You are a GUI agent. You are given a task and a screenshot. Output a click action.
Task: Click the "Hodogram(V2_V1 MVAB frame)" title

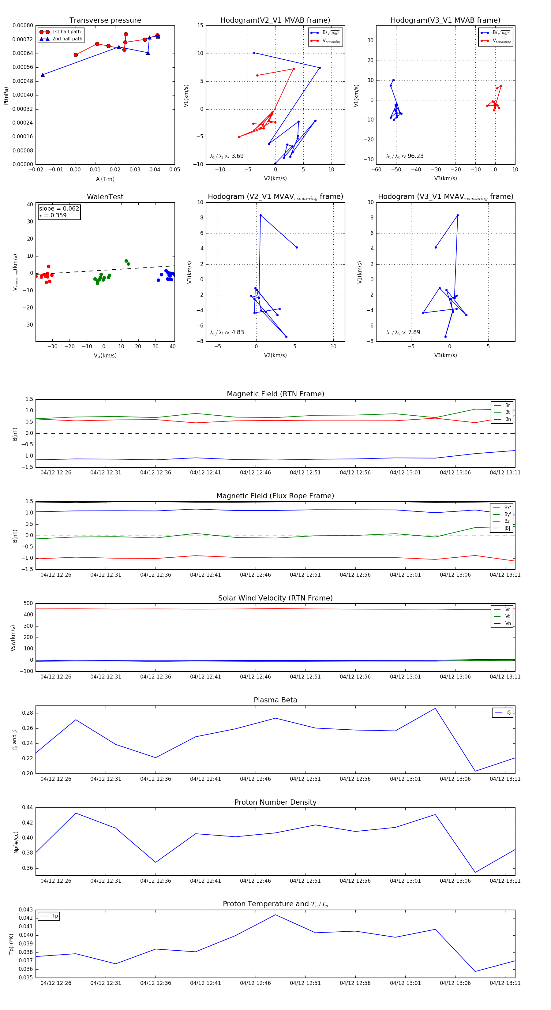(x=275, y=21)
